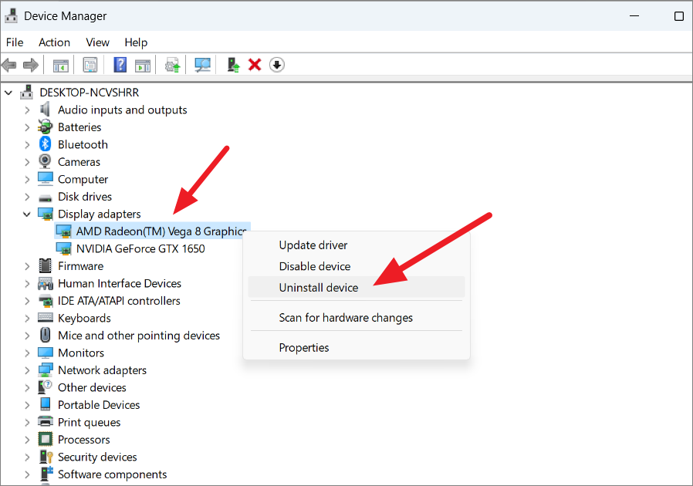Expand the Computer category
Viewport: 693px width, 486px height.
click(27, 180)
